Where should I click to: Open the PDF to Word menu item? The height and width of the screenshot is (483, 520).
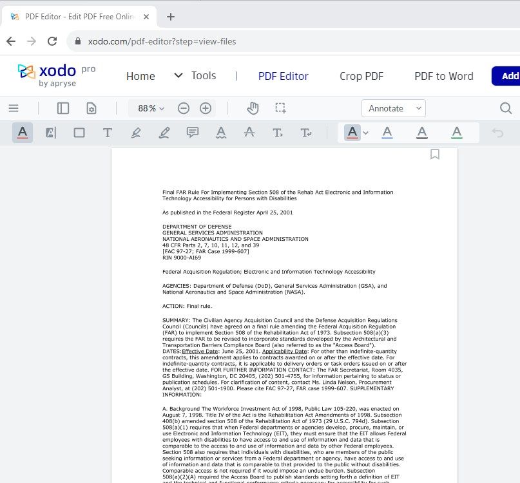click(x=443, y=76)
